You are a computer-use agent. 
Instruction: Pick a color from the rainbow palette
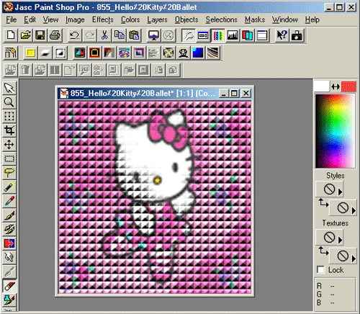click(x=335, y=131)
